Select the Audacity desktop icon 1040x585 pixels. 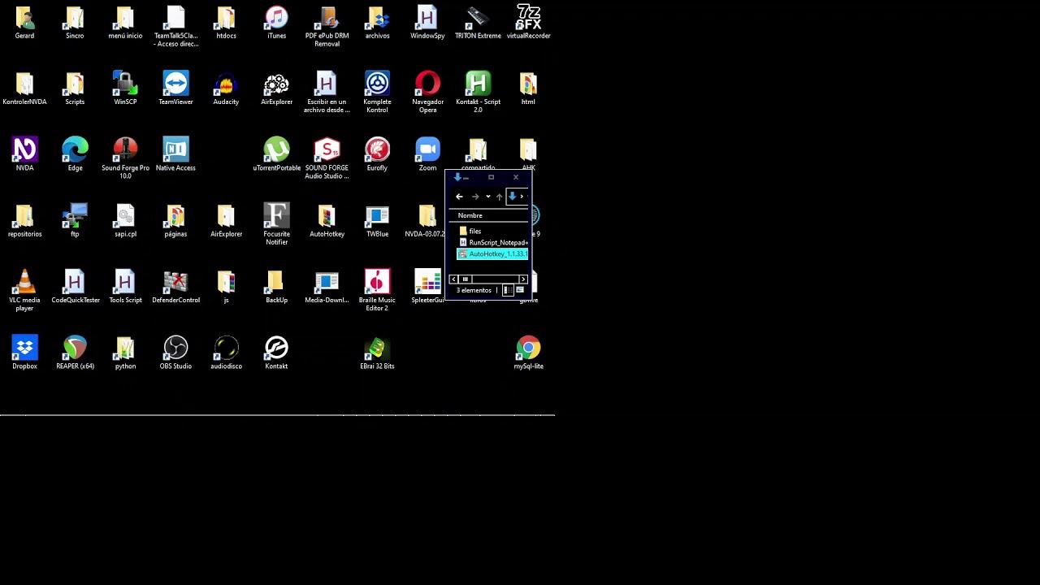226,89
